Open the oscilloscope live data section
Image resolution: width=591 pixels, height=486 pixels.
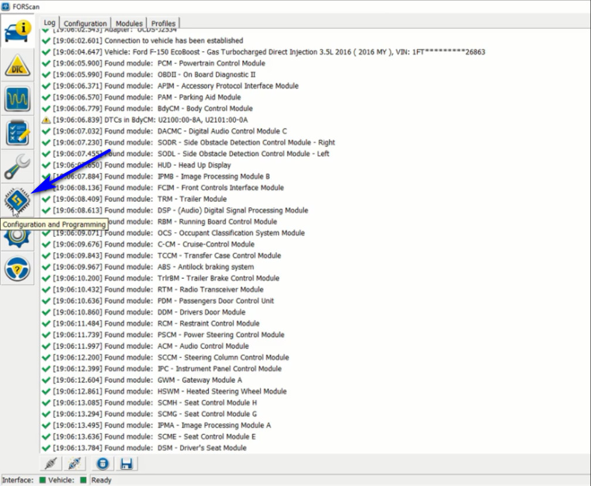18,99
